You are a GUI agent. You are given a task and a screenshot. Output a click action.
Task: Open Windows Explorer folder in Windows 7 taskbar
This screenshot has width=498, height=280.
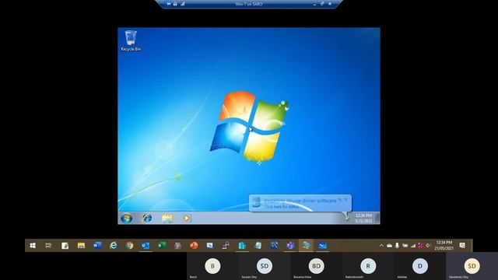[x=167, y=218]
